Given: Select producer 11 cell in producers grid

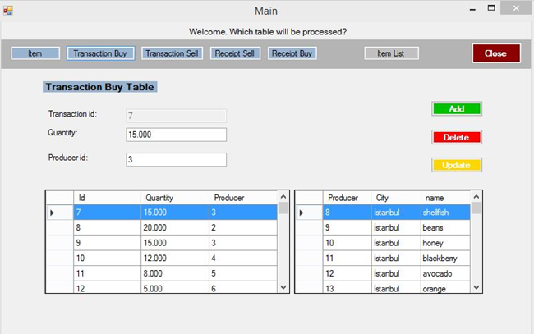Looking at the screenshot, I should [347, 259].
